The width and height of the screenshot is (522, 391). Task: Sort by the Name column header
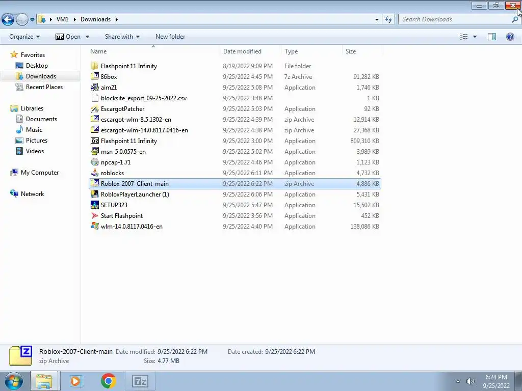tap(153, 51)
